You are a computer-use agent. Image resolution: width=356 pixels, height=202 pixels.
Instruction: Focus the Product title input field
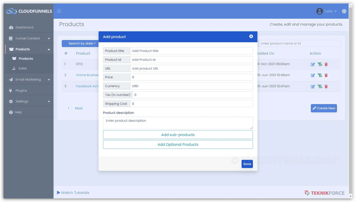[x=191, y=51]
